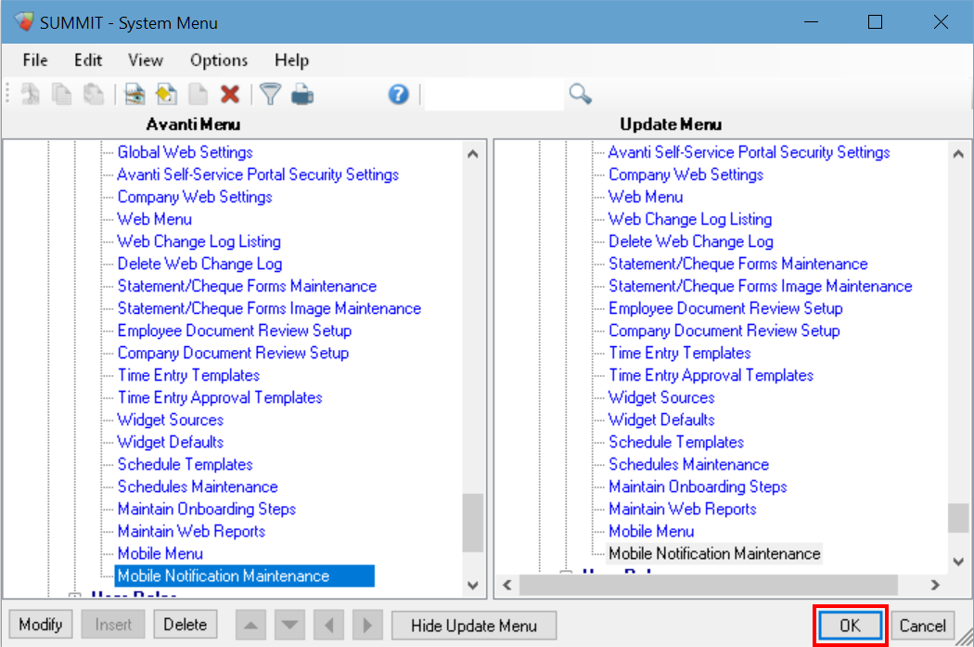Select Employee Document Review Setup in Avanti Menu
This screenshot has width=974, height=647.
[x=234, y=331]
